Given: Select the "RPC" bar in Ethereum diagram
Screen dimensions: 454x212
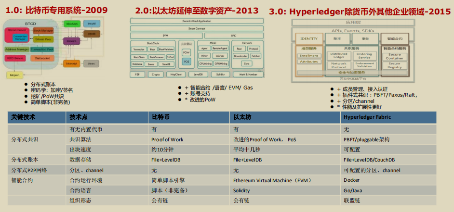Looking at the screenshot, I should 234,36.
